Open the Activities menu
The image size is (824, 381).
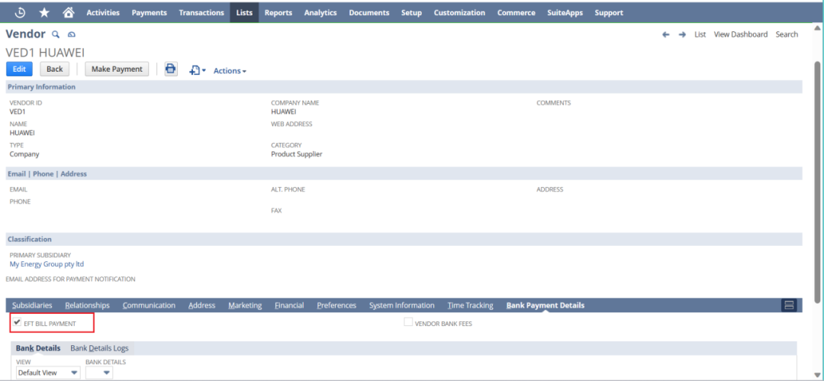click(x=103, y=13)
